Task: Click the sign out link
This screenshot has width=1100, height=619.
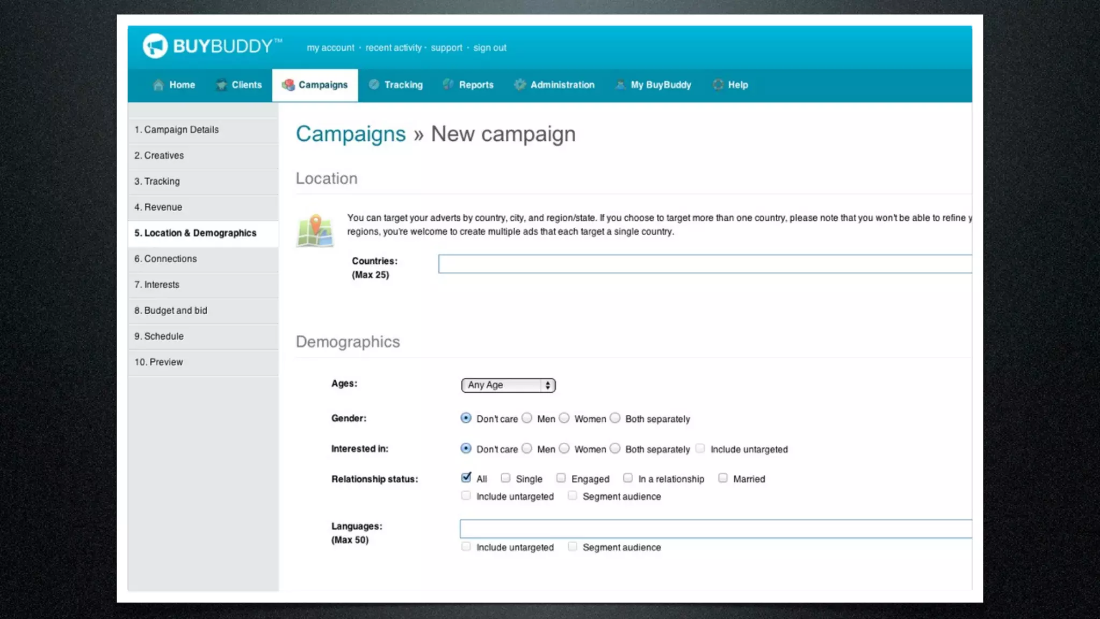Action: (x=489, y=48)
